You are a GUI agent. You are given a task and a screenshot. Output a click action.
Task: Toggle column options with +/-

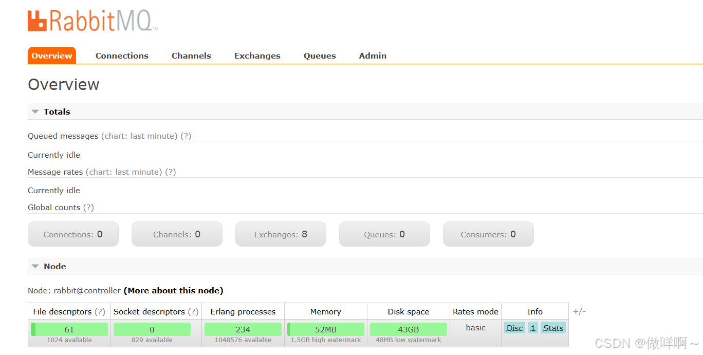pyautogui.click(x=580, y=311)
